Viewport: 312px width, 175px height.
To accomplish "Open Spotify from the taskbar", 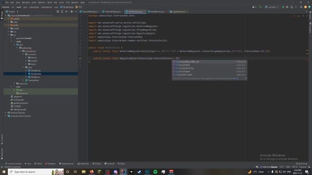I will 155,172.
